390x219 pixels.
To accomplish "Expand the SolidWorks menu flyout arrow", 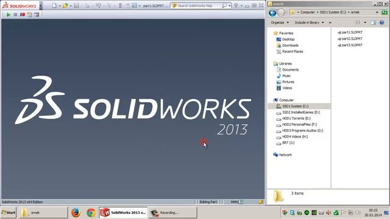I will (x=41, y=5).
